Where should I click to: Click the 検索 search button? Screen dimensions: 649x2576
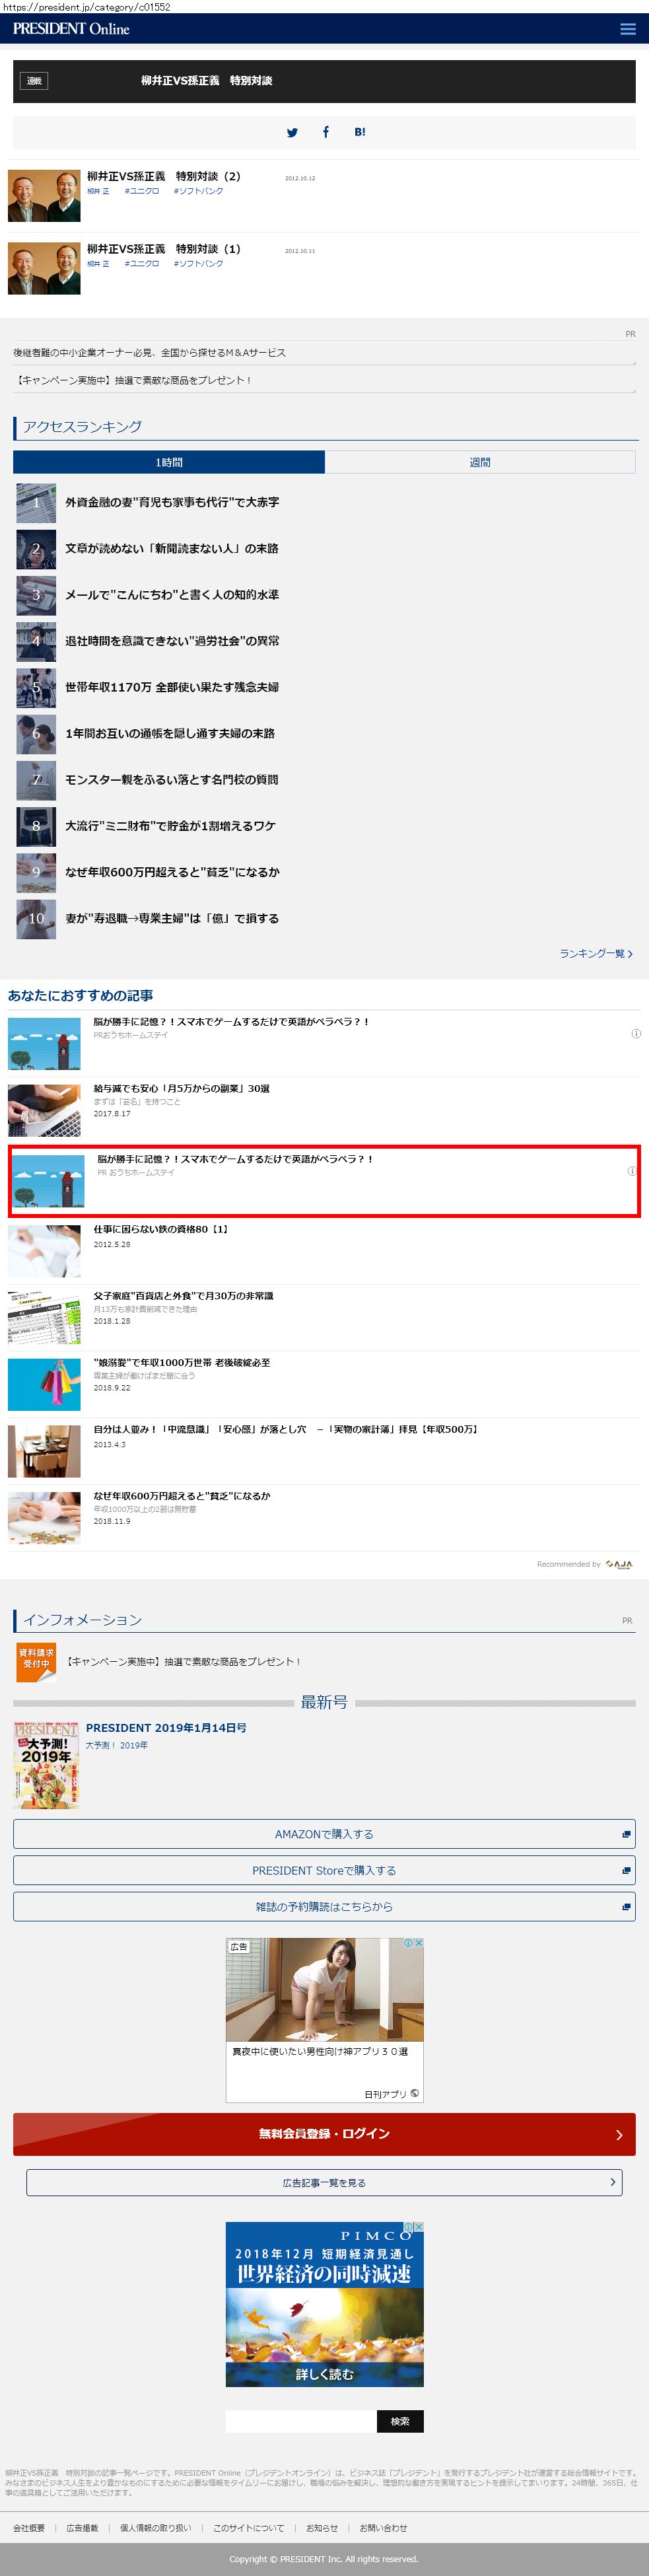400,2421
